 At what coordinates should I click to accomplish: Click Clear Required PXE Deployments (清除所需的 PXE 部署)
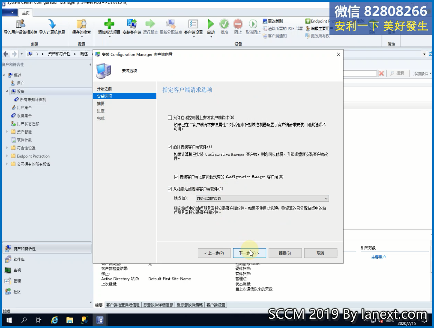tap(283, 29)
